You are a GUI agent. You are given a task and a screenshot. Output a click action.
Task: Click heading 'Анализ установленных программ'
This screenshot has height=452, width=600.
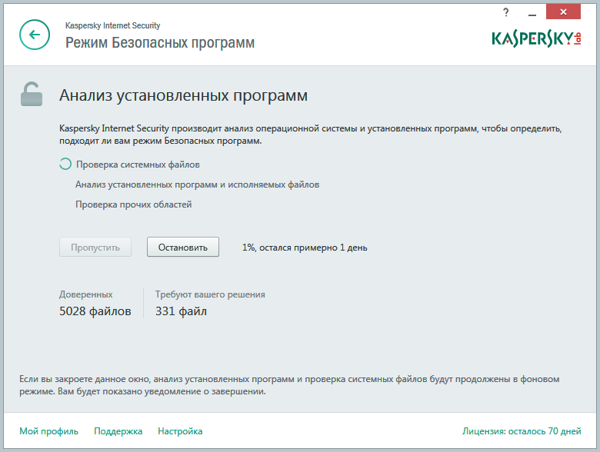point(183,95)
